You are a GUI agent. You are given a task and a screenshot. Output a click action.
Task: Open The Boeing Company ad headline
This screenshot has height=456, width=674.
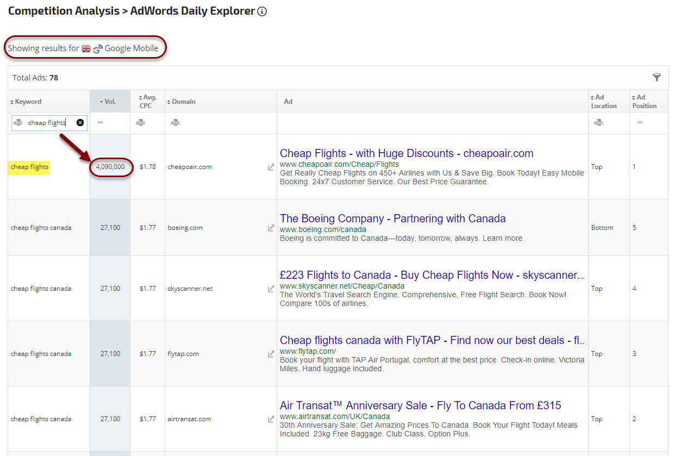coord(392,218)
